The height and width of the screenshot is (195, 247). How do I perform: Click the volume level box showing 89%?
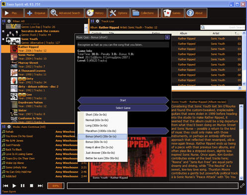click(x=56, y=186)
